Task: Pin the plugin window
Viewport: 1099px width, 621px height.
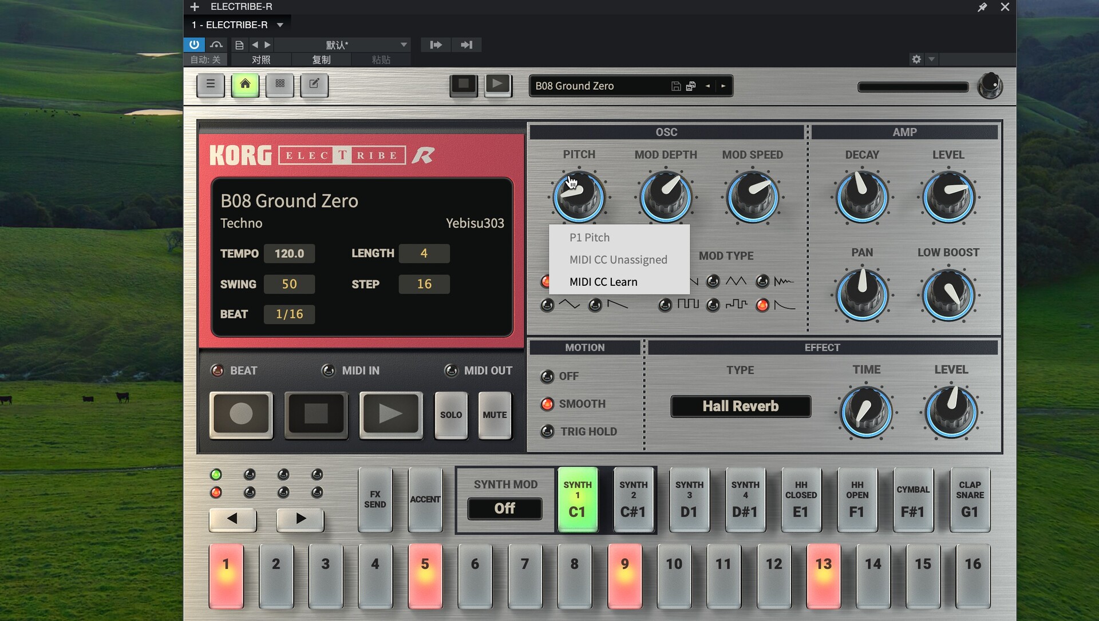Action: (x=982, y=7)
